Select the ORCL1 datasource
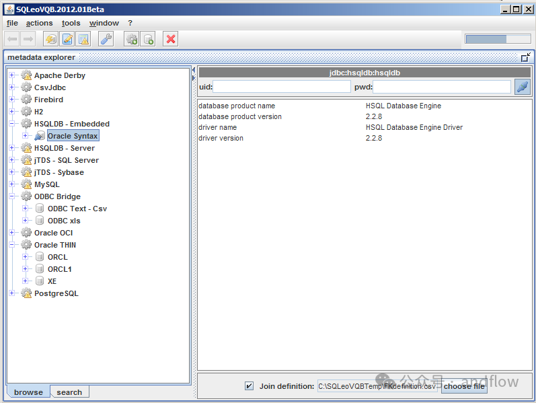536x403 pixels. click(59, 269)
